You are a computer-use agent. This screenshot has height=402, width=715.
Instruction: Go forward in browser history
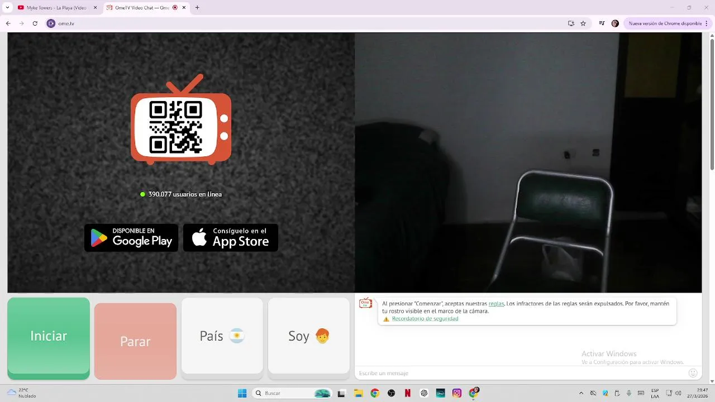tap(21, 23)
